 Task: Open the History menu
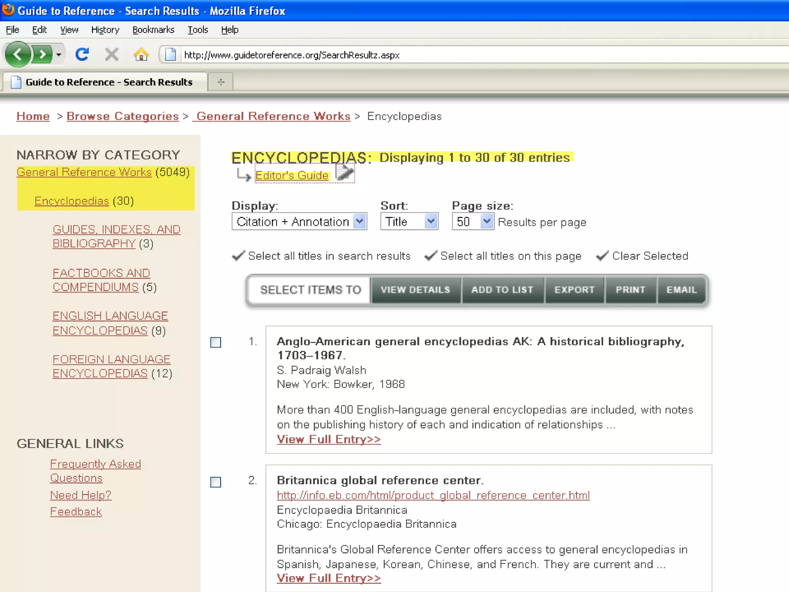point(105,30)
